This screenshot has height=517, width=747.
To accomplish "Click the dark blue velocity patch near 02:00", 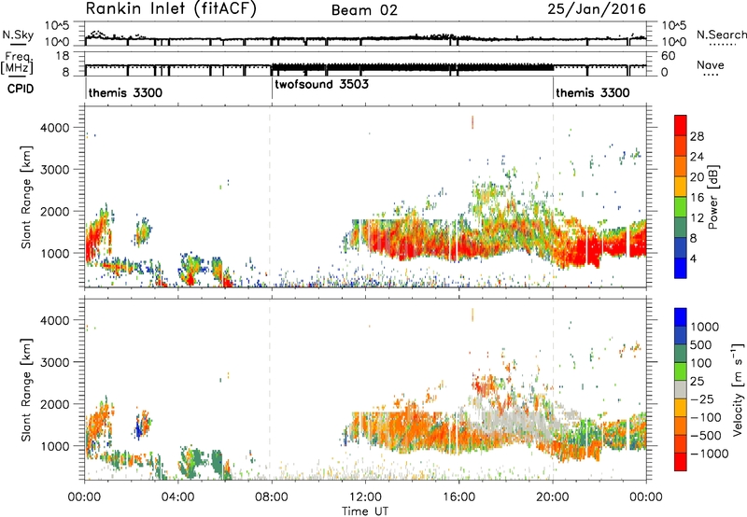I will tap(138, 427).
